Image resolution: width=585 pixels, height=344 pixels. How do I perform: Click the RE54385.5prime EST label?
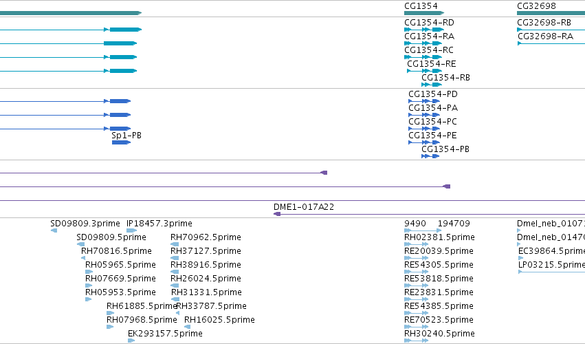tap(439, 306)
